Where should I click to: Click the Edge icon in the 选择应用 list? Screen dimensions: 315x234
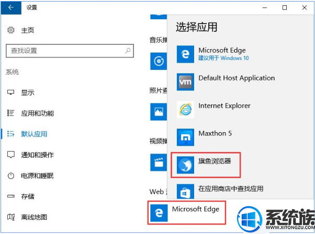click(185, 54)
